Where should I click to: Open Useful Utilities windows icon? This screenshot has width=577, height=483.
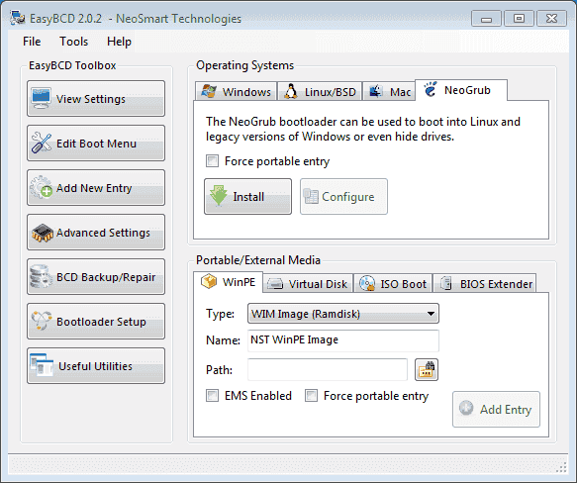click(x=42, y=365)
